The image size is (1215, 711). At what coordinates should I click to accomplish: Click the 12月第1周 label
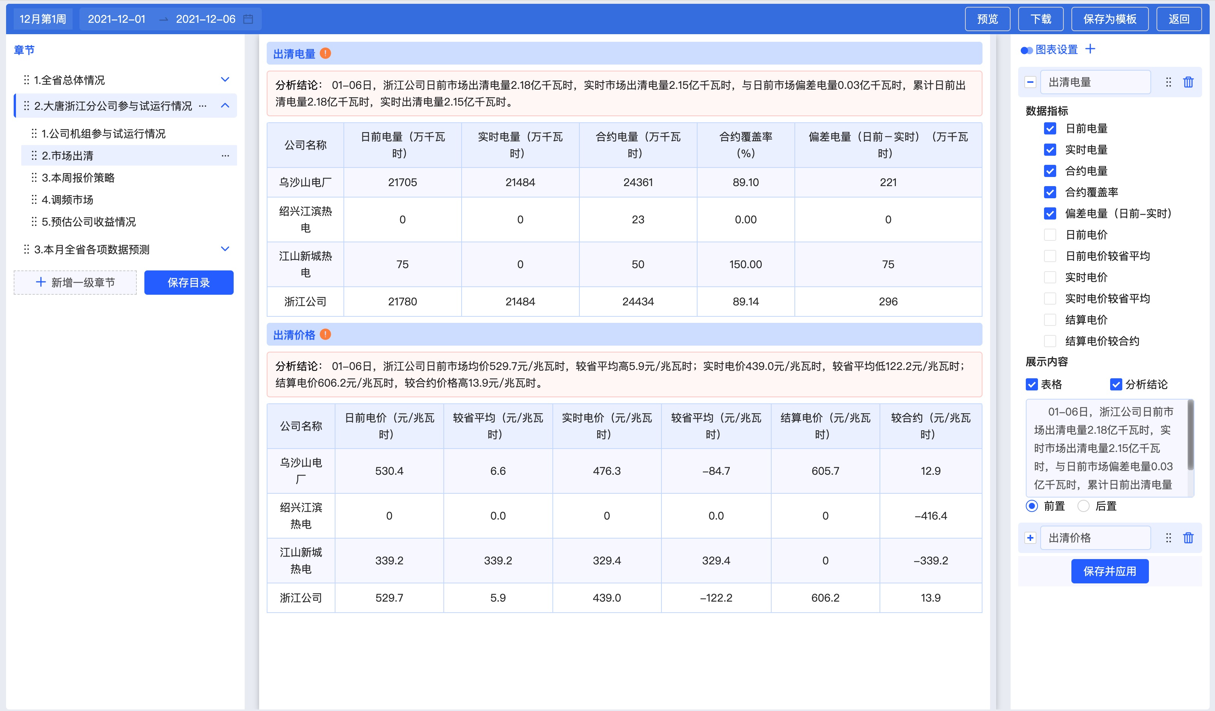pos(43,19)
